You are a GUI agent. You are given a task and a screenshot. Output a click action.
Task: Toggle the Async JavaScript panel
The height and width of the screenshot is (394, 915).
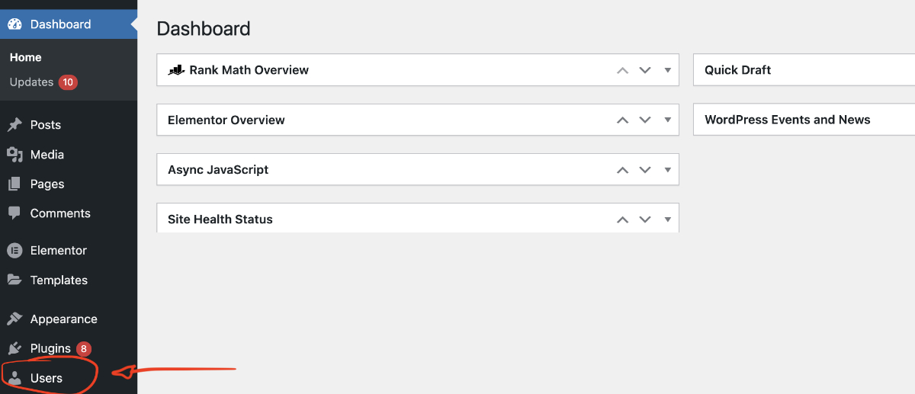coord(667,170)
